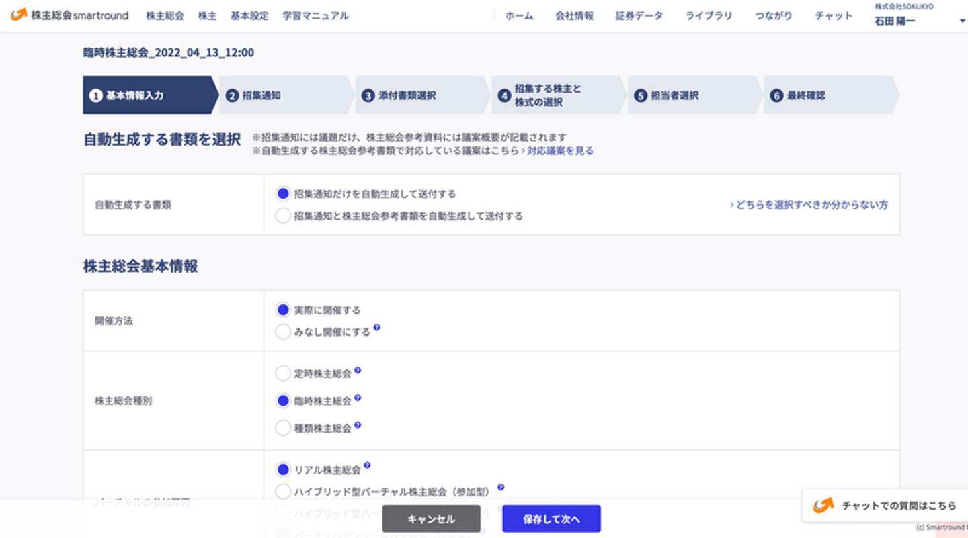Click the 自動生成する書類を選択 heading
This screenshot has width=968, height=538.
pos(162,140)
